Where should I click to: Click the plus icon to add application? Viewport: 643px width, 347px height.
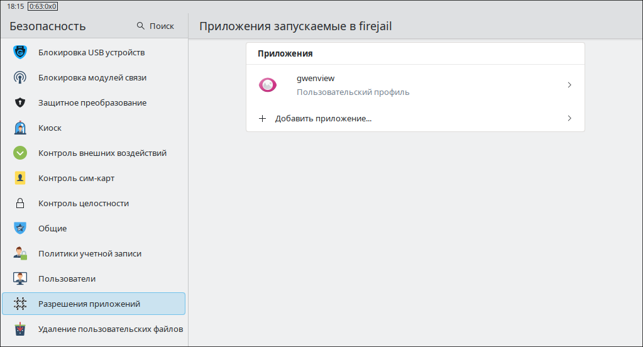pos(263,118)
